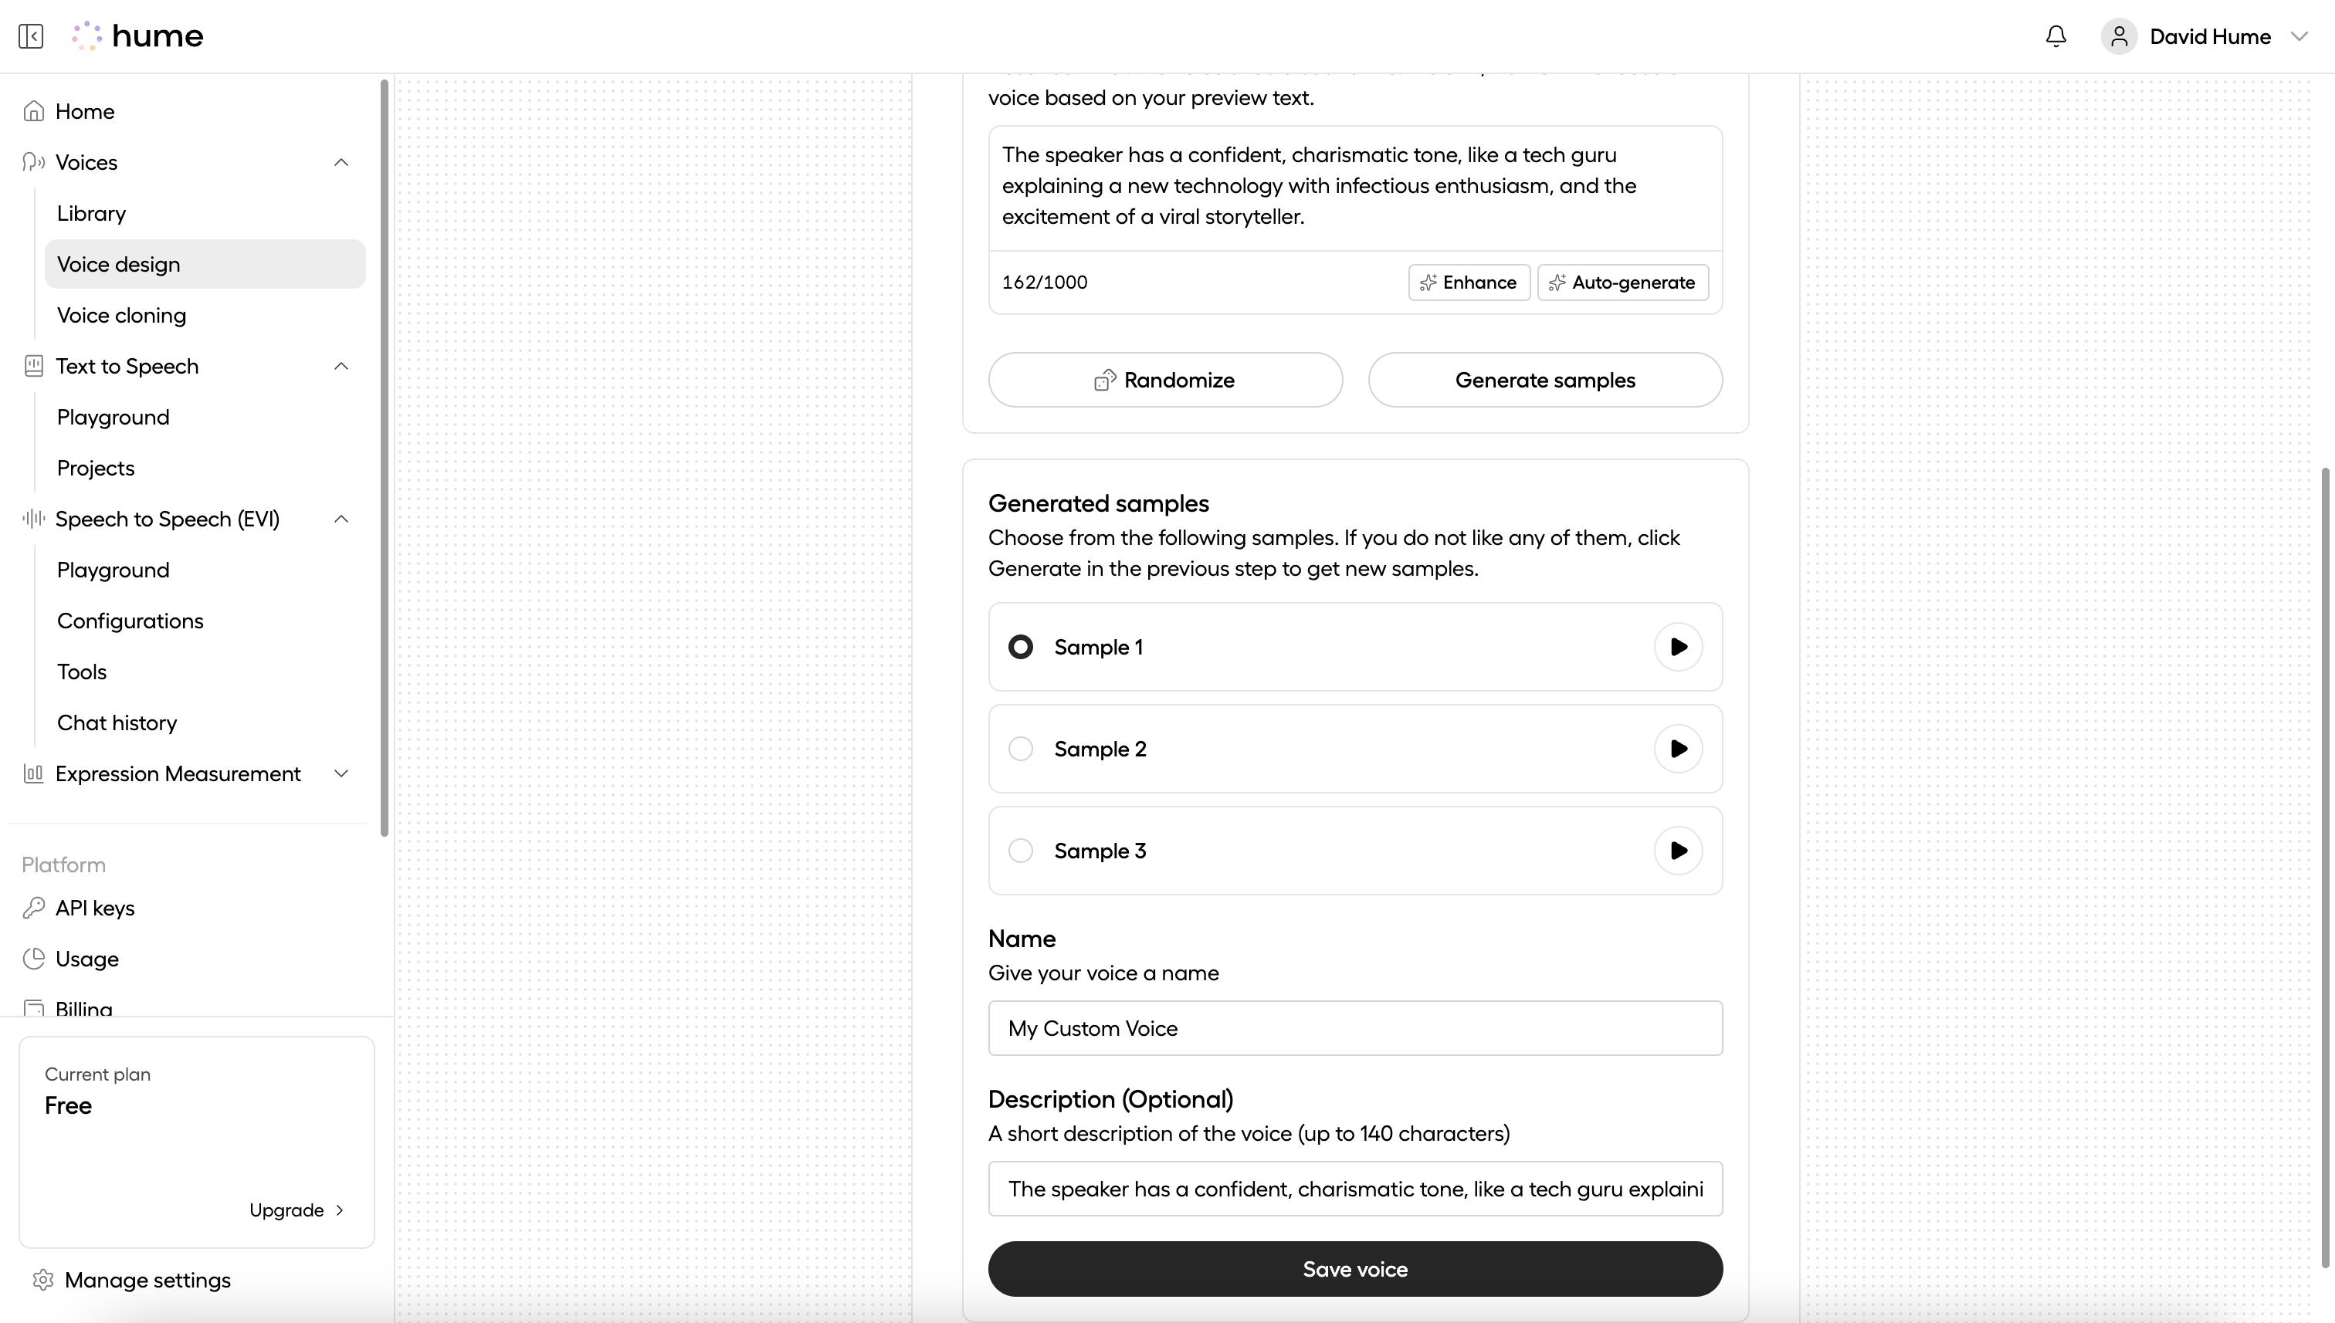Open notifications via the bell icon

click(x=2055, y=36)
